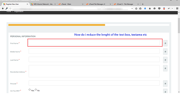180x95 pixels.
Task: Open the Pocket shield icon
Action: (159, 8)
